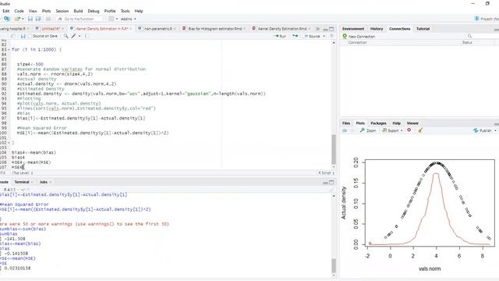
Task: Show more editor tabs via the chevron
Action: coord(317,29)
